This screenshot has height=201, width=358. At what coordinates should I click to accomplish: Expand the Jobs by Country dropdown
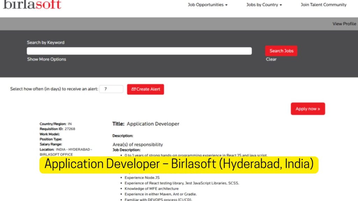coord(264,5)
